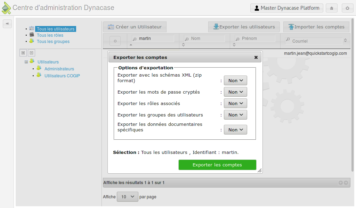Image resolution: width=356 pixels, height=208 pixels.
Task: Click the circle button in table header
Action: (115, 41)
